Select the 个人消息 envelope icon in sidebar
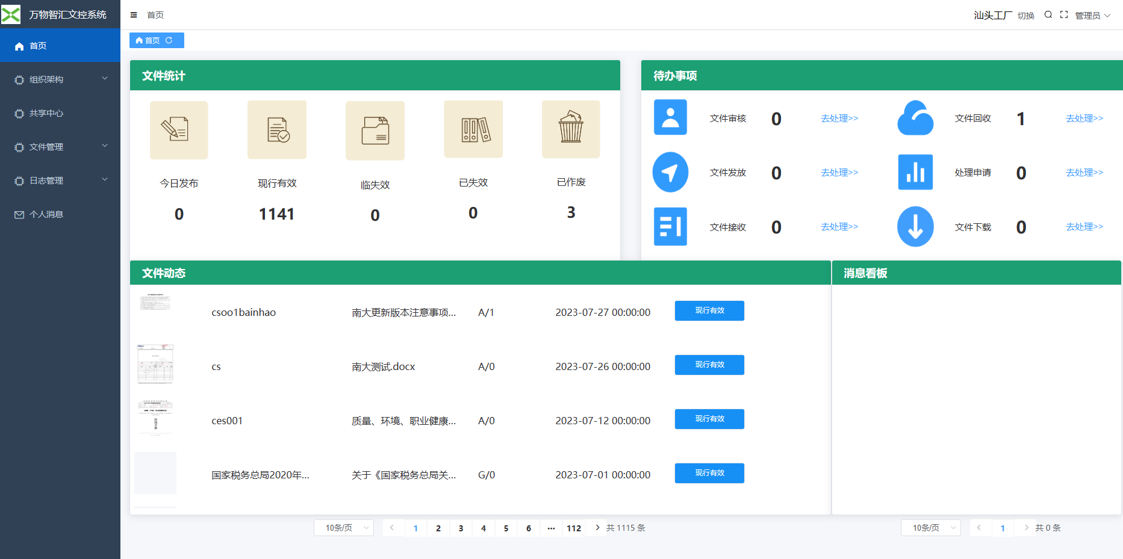 (x=19, y=214)
